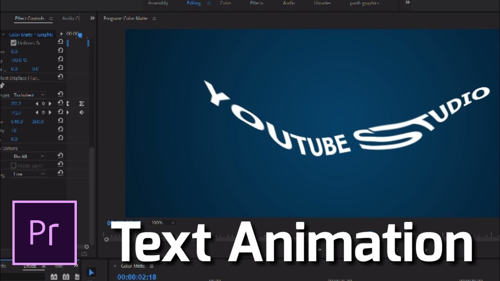Click the 100.0 % value
The width and height of the screenshot is (500, 281).
click(x=19, y=60)
